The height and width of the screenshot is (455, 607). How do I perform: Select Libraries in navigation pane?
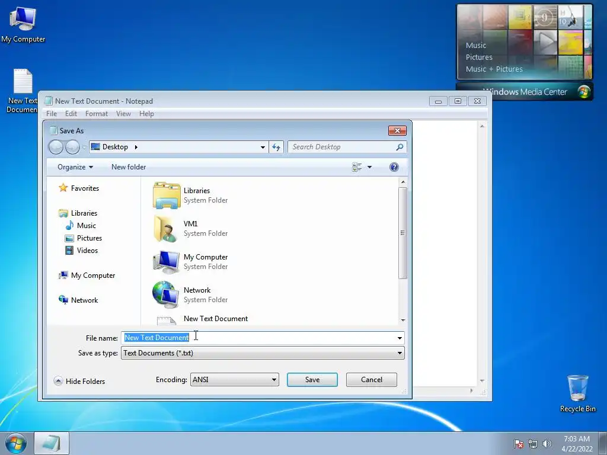click(x=78, y=213)
